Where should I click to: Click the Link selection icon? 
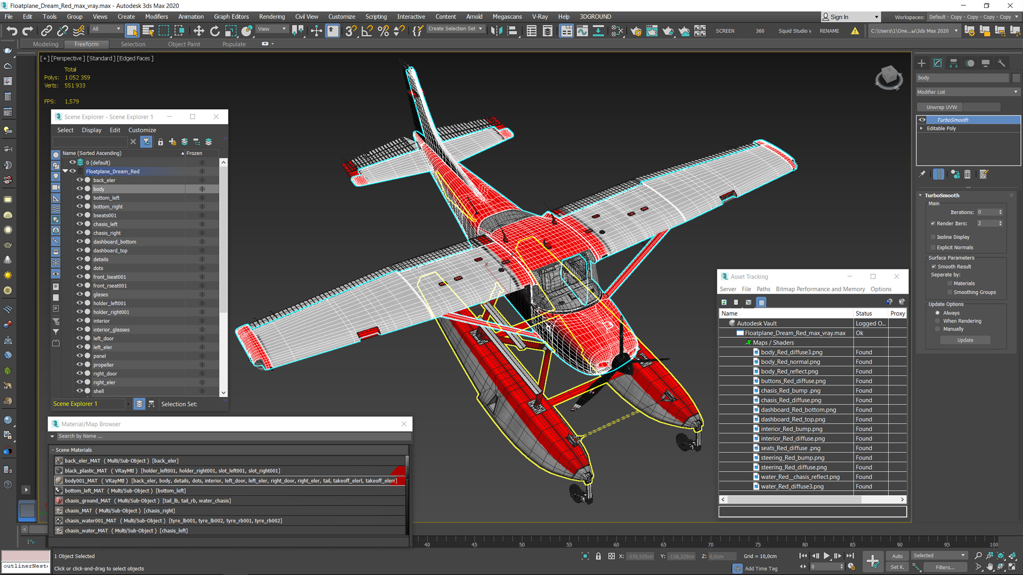46,31
